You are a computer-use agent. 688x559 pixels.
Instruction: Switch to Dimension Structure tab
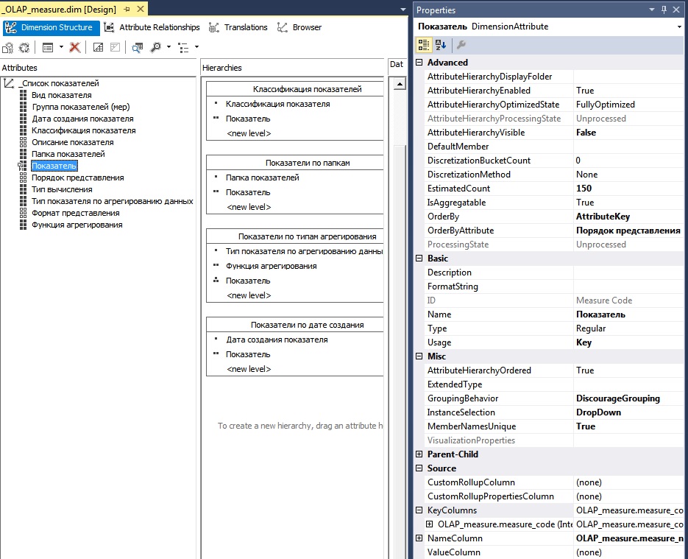coord(51,27)
